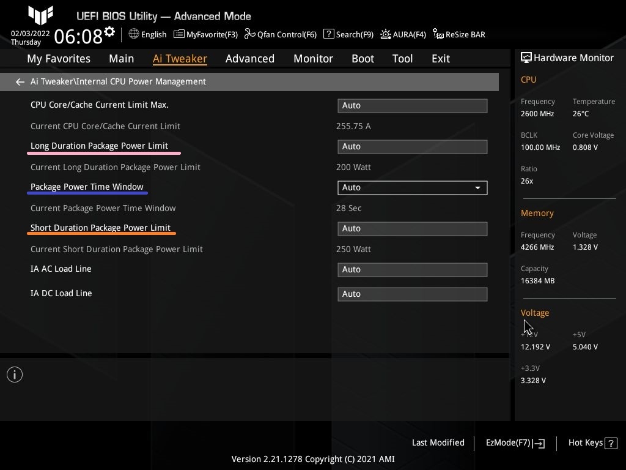The width and height of the screenshot is (626, 470).
Task: Click Current Package Power Time Window label
Action: point(103,209)
